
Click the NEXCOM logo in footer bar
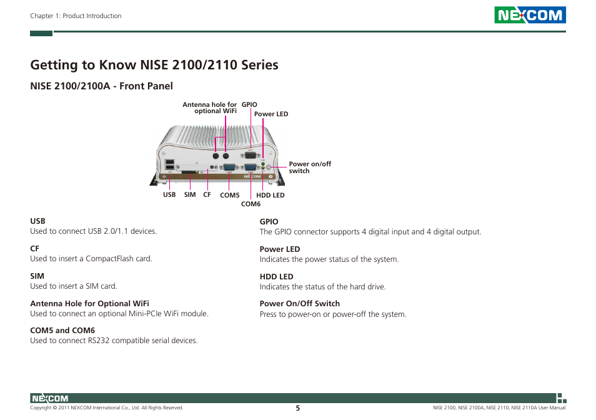(50, 398)
